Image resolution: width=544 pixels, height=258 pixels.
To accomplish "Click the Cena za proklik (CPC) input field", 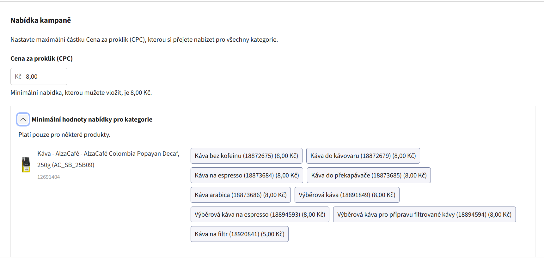I will coord(39,76).
